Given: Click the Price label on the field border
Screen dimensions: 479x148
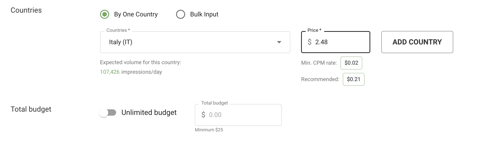Looking at the screenshot, I should pyautogui.click(x=314, y=30).
